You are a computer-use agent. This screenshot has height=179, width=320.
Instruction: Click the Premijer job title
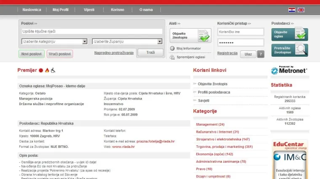pos(27,70)
